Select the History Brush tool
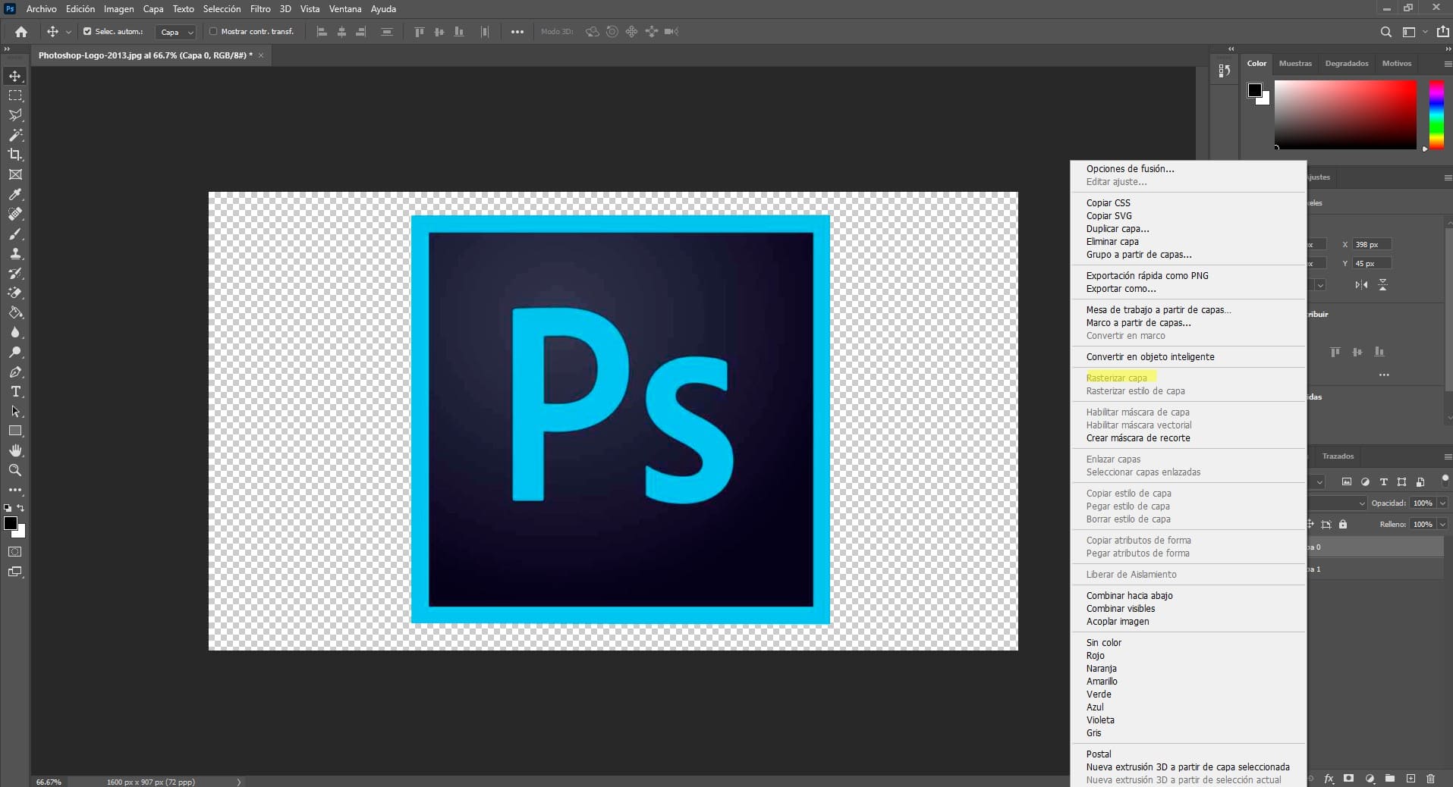The height and width of the screenshot is (787, 1453). pos(15,273)
